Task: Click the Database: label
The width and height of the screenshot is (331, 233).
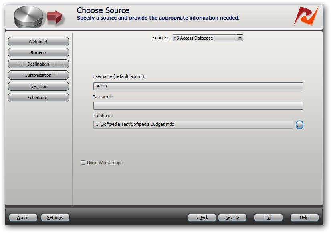Action: (x=103, y=116)
